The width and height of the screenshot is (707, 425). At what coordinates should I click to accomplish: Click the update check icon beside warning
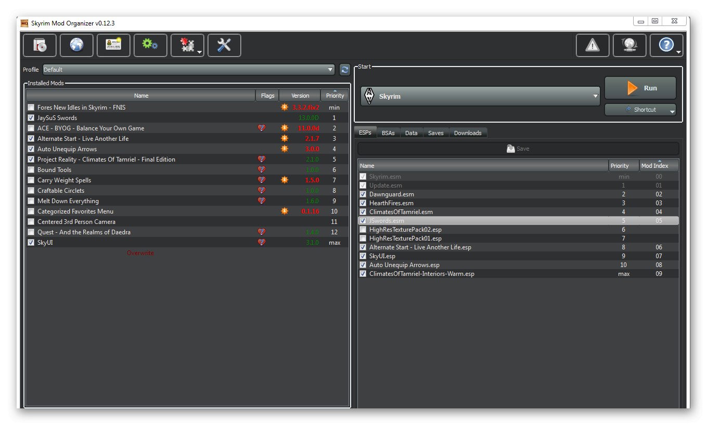point(629,45)
